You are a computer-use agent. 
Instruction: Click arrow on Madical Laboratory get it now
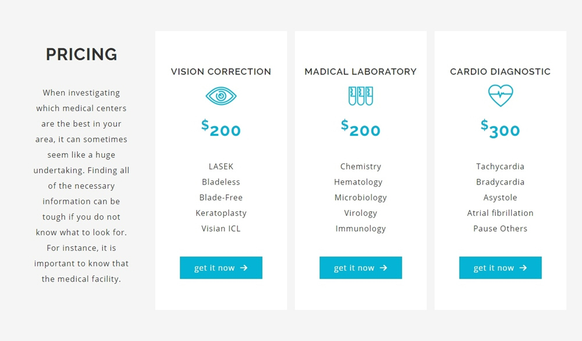click(384, 268)
